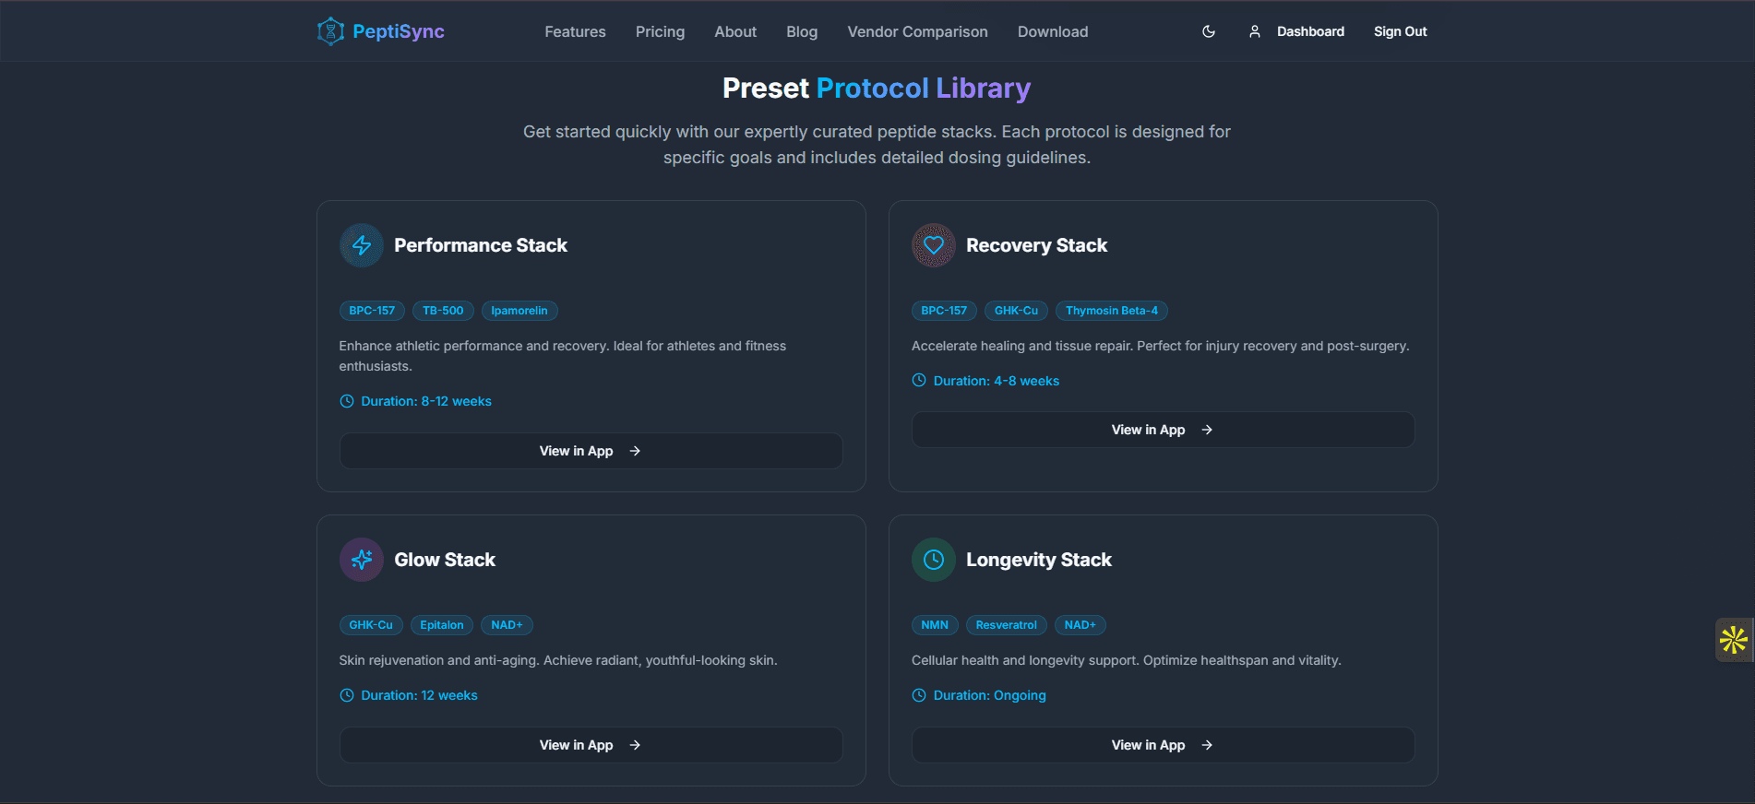Click the Recovery Stack heart icon
This screenshot has width=1755, height=804.
(934, 245)
